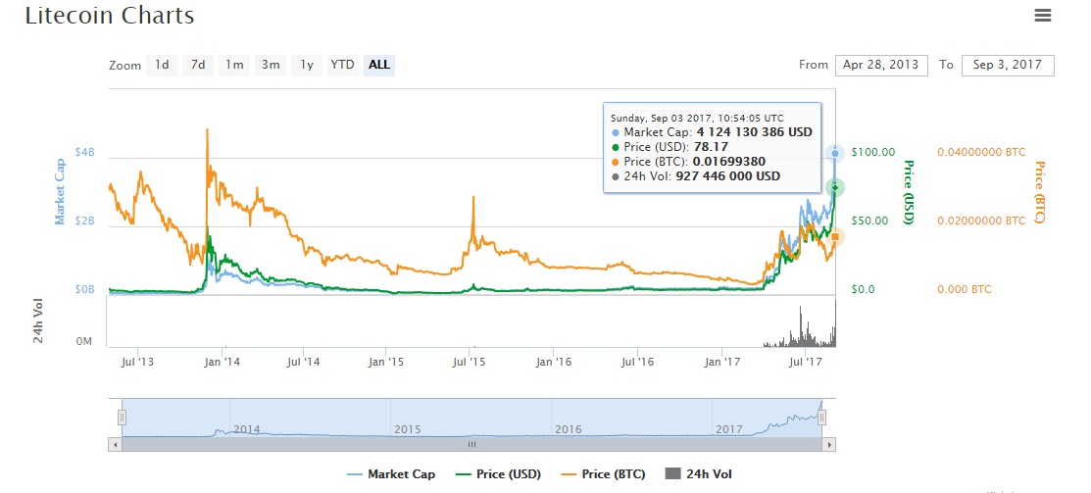
Task: Click the To date field
Action: (1008, 66)
